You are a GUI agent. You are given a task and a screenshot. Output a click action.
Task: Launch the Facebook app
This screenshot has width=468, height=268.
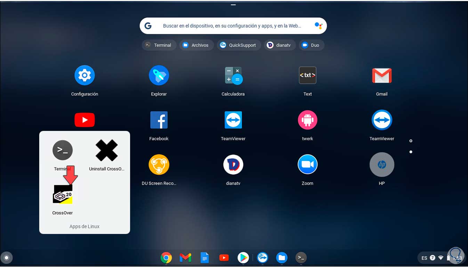(x=159, y=120)
